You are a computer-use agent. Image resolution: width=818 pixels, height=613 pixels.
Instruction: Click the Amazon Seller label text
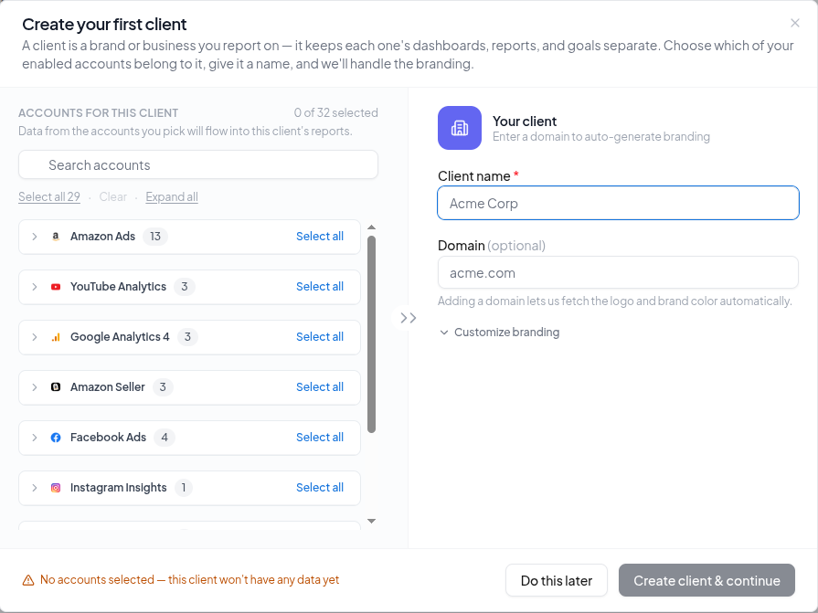[x=108, y=386]
